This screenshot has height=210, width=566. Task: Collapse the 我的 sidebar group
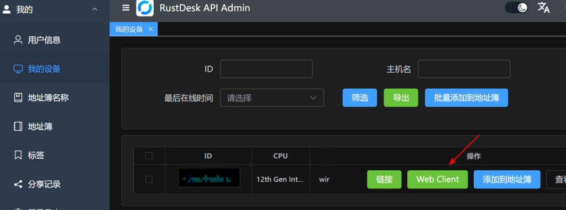(95, 9)
